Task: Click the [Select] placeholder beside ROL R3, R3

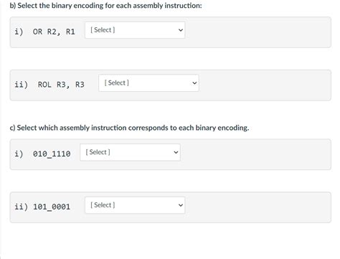Action: pyautogui.click(x=117, y=83)
